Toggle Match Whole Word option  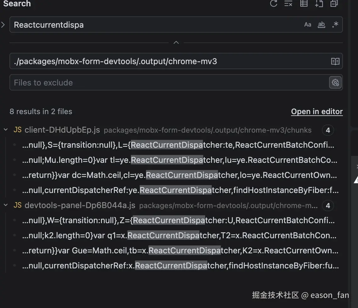(322, 25)
